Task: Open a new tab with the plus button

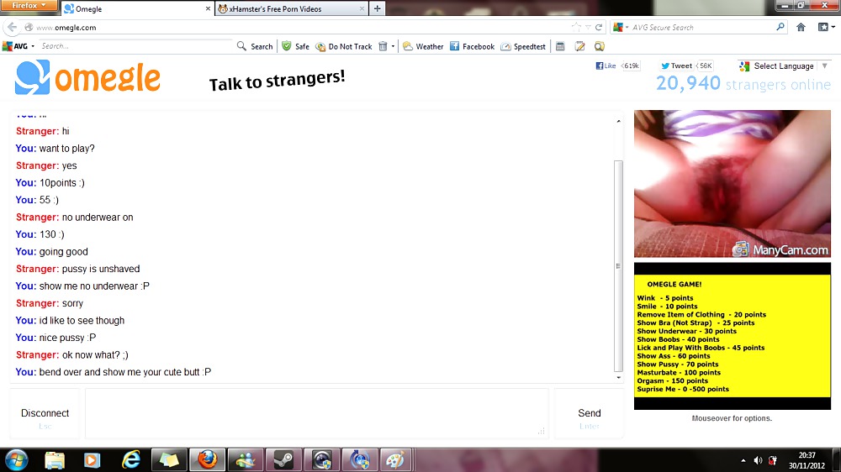Action: (x=378, y=9)
